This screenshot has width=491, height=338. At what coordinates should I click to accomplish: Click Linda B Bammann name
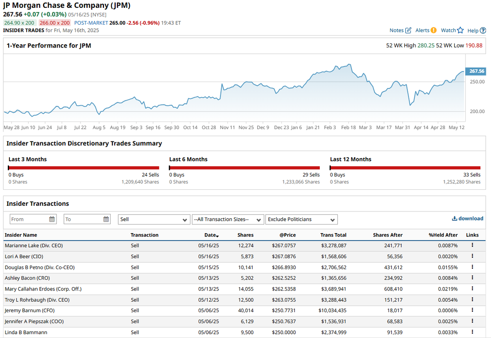click(26, 332)
